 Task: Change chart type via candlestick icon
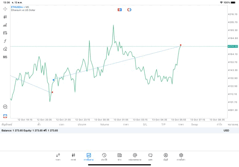[x=5, y=17]
